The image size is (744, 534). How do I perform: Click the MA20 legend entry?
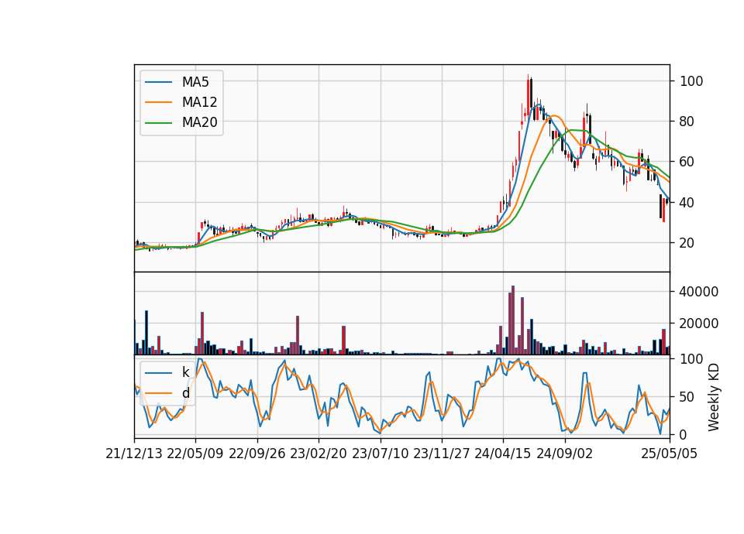pos(199,123)
